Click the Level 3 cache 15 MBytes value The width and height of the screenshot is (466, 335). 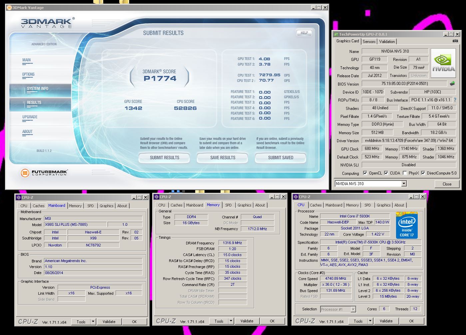(388, 297)
